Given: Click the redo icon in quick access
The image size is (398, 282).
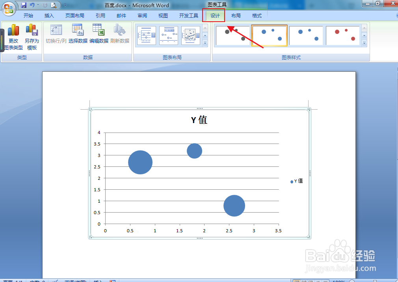Looking at the screenshot, I should pos(45,5).
